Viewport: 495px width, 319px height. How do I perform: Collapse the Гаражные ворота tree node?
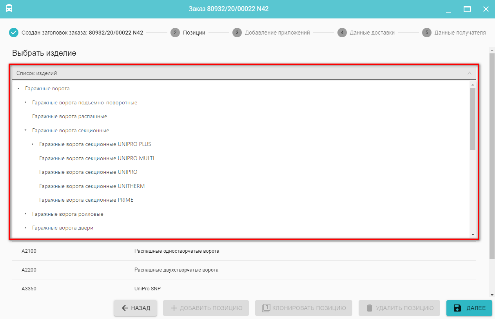[x=18, y=89]
